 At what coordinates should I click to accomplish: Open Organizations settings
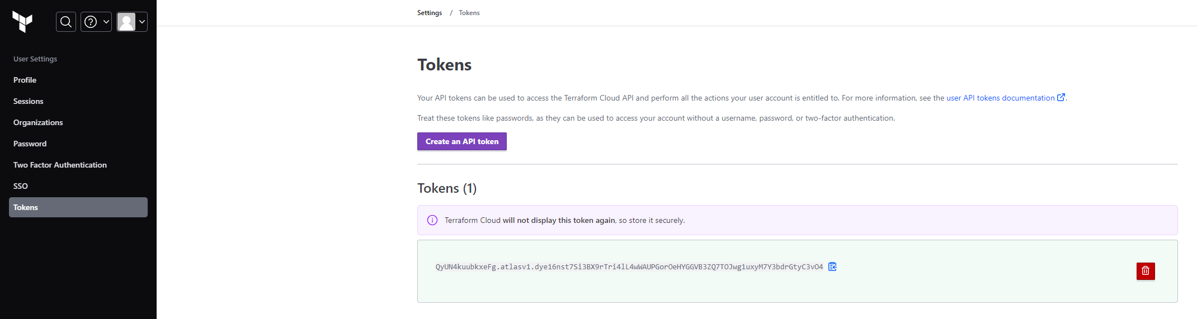coord(38,122)
